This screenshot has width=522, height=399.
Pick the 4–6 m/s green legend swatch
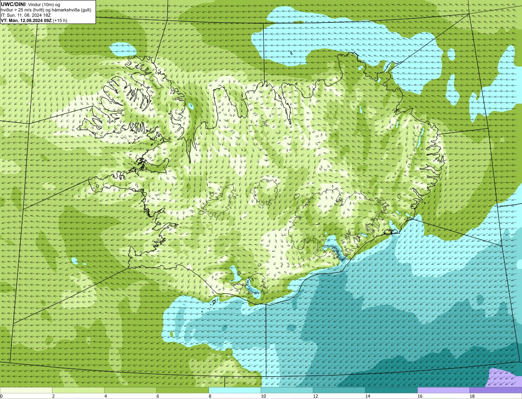130,390
